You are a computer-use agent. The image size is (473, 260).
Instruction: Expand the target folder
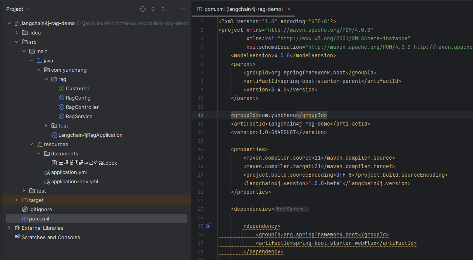tap(17, 200)
